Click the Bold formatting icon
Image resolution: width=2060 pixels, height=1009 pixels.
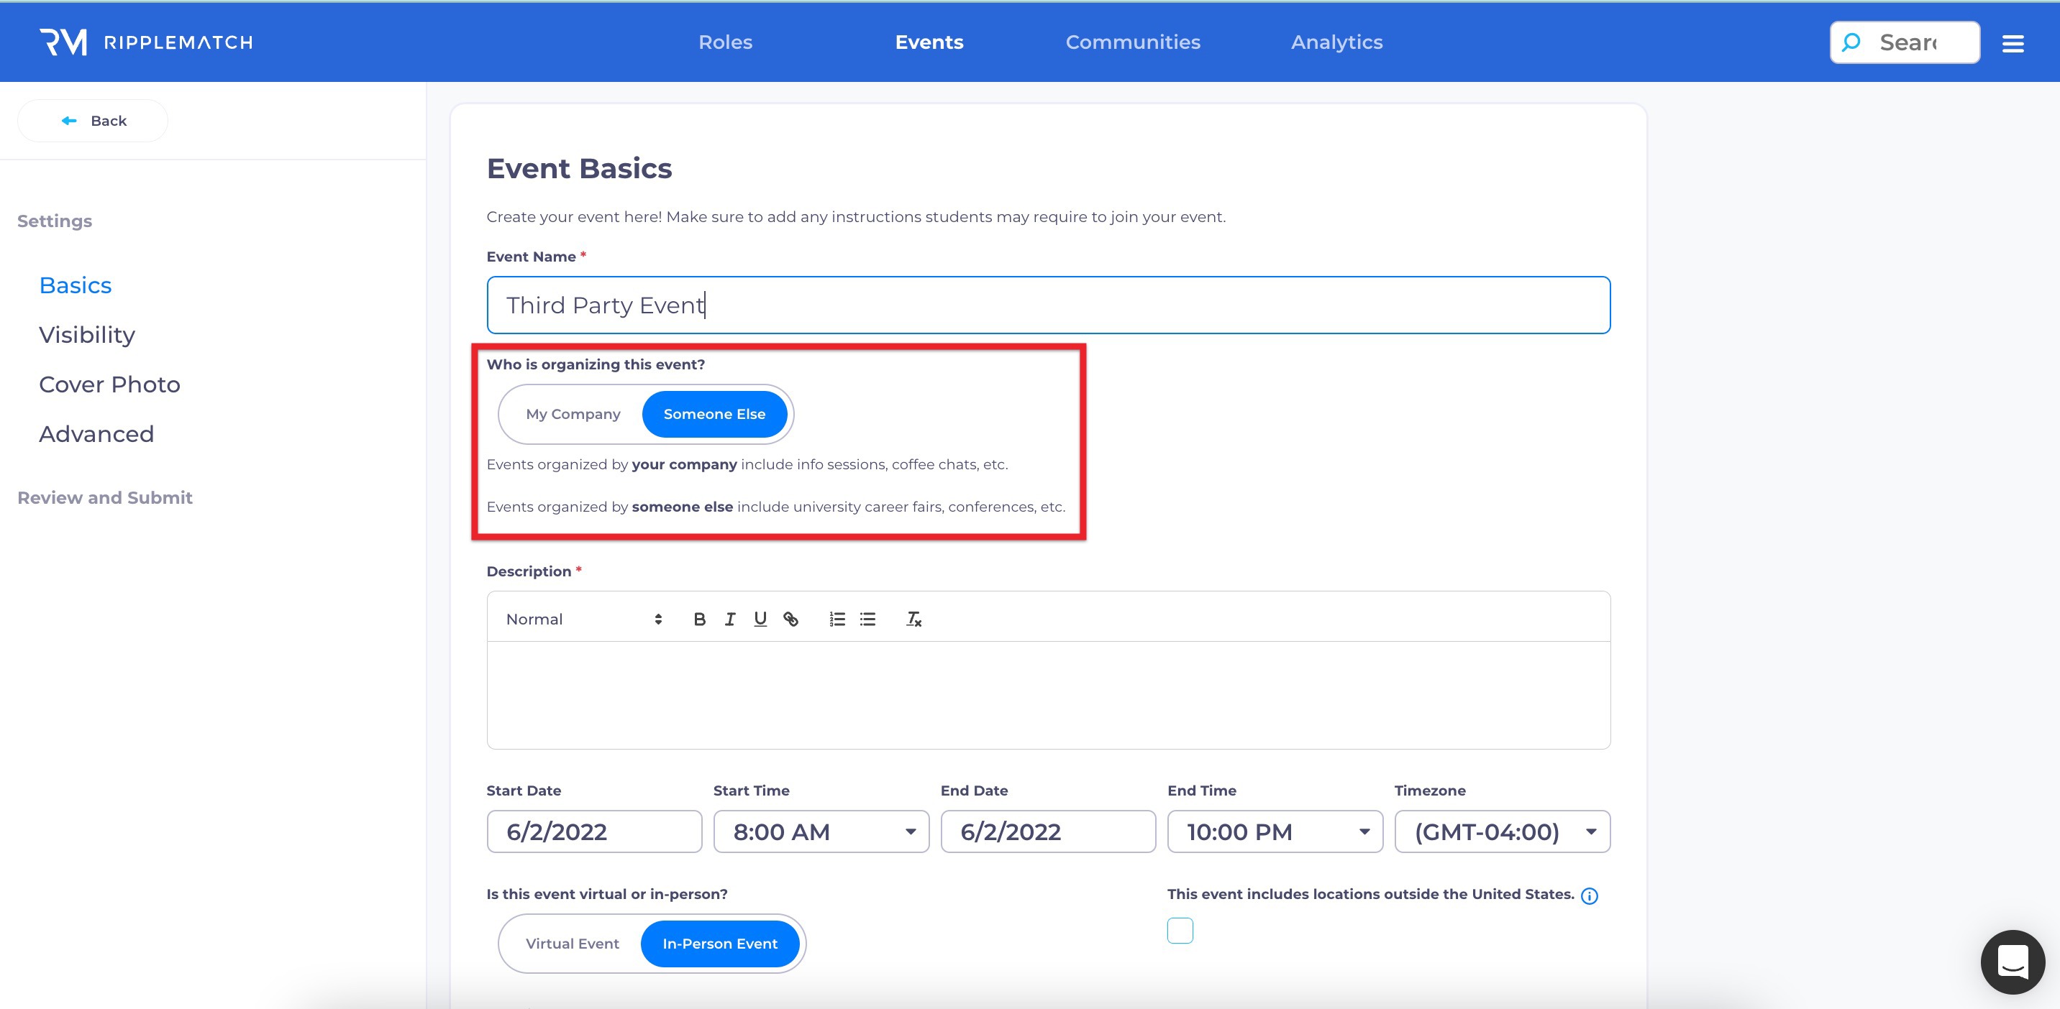[699, 619]
